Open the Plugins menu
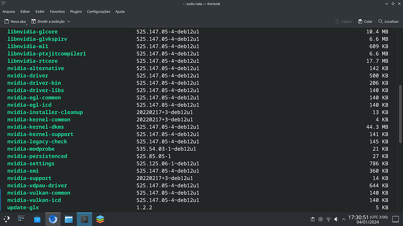 point(76,12)
